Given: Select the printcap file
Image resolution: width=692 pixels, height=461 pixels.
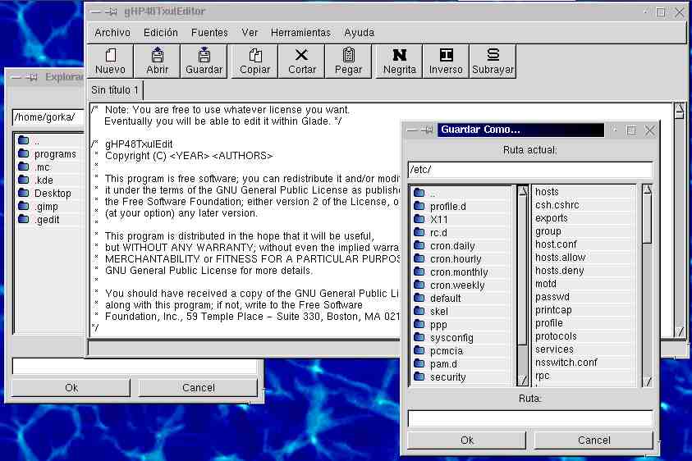Looking at the screenshot, I should point(584,310).
